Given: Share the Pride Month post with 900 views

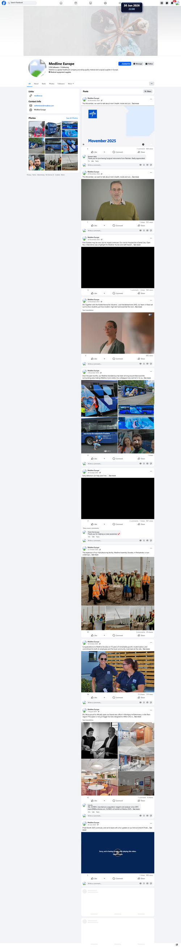Looking at the screenshot, I should (141, 878).
